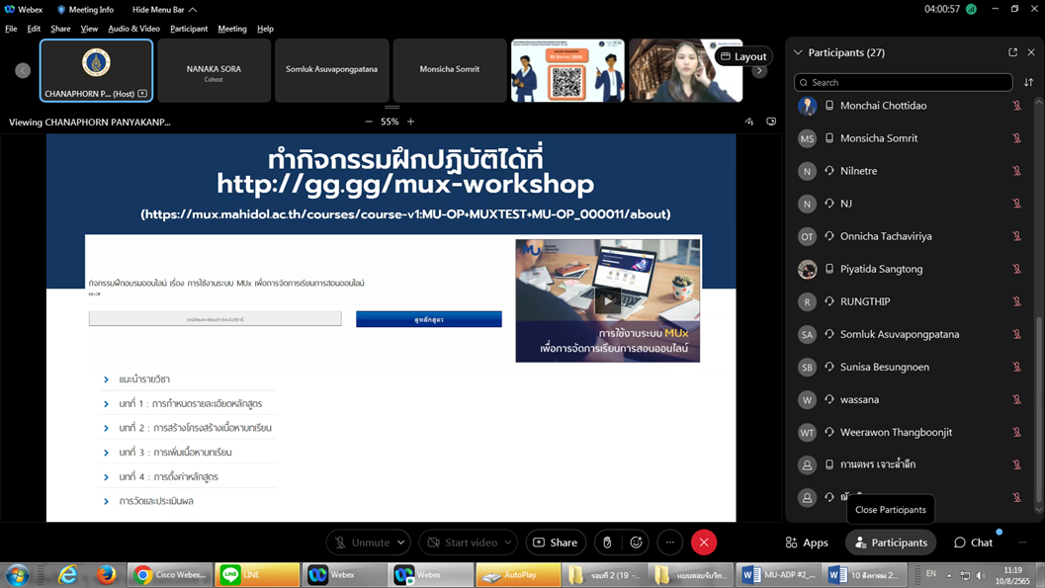
Task: Toggle Unmute microphone button
Action: pos(361,543)
